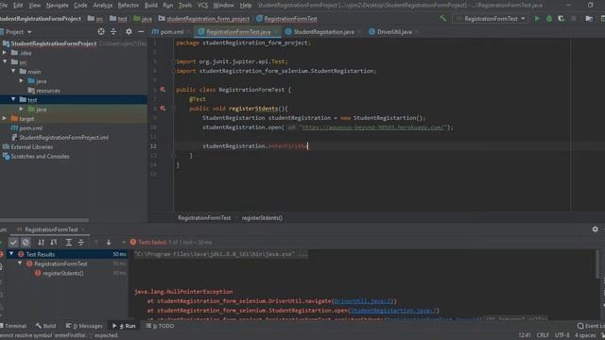
Task: Toggle show passed tests checkmark
Action: (13, 242)
